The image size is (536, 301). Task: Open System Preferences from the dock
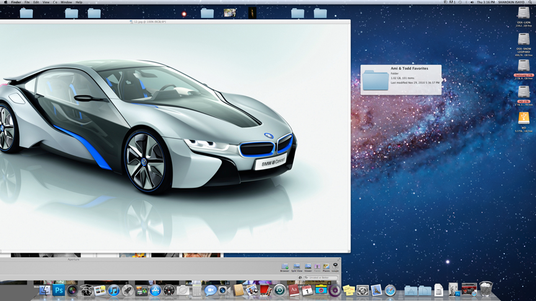(362, 290)
